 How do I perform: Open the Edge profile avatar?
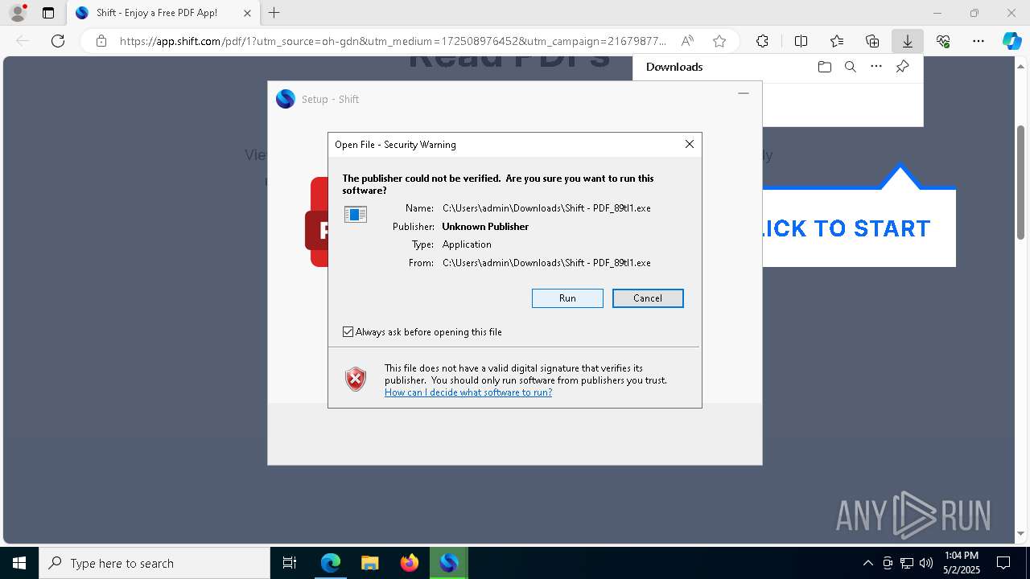[18, 13]
